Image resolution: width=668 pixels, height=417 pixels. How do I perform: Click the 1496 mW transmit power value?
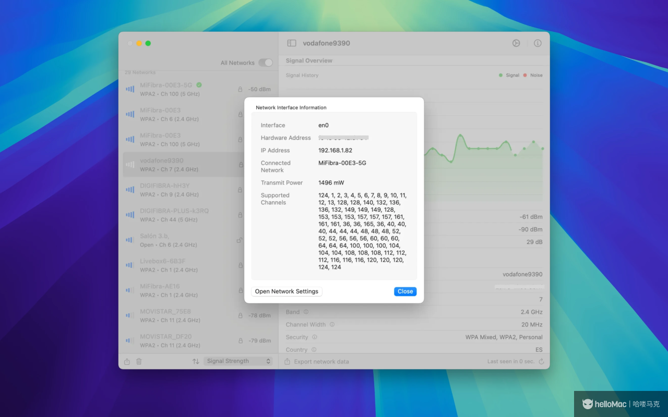[x=332, y=182]
